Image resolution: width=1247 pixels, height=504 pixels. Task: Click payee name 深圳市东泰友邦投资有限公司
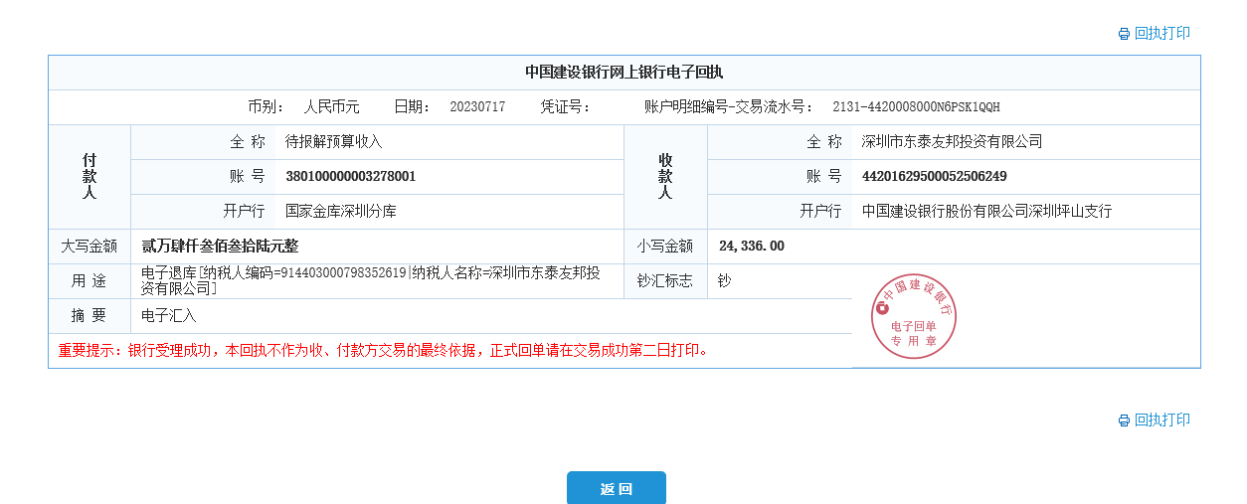952,142
